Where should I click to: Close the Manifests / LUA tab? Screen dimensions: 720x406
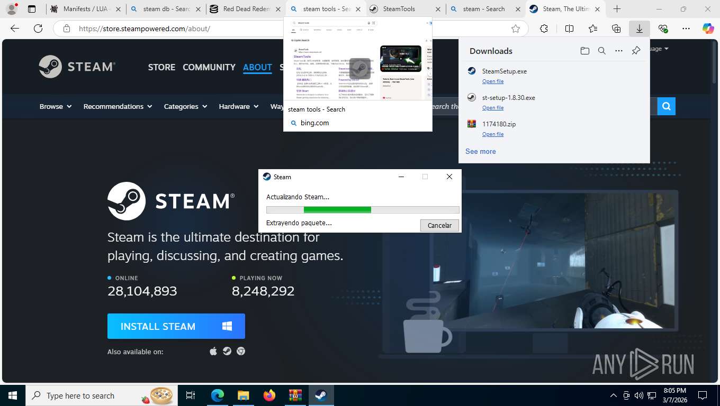[118, 9]
